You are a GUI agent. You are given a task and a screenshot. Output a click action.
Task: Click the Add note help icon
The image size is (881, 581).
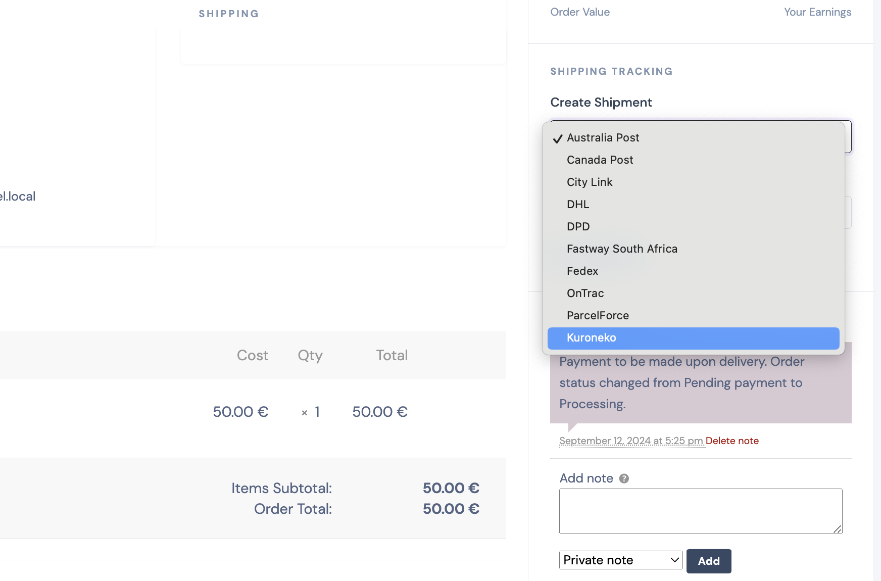624,478
